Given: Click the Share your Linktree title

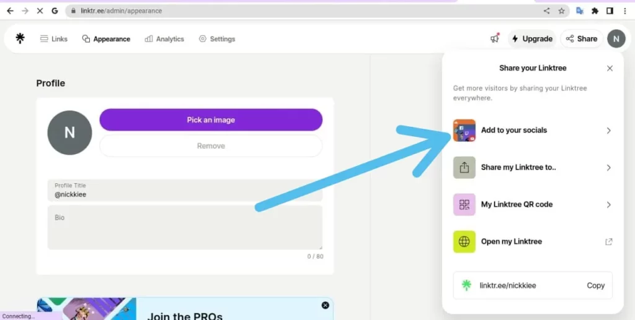Looking at the screenshot, I should (533, 68).
